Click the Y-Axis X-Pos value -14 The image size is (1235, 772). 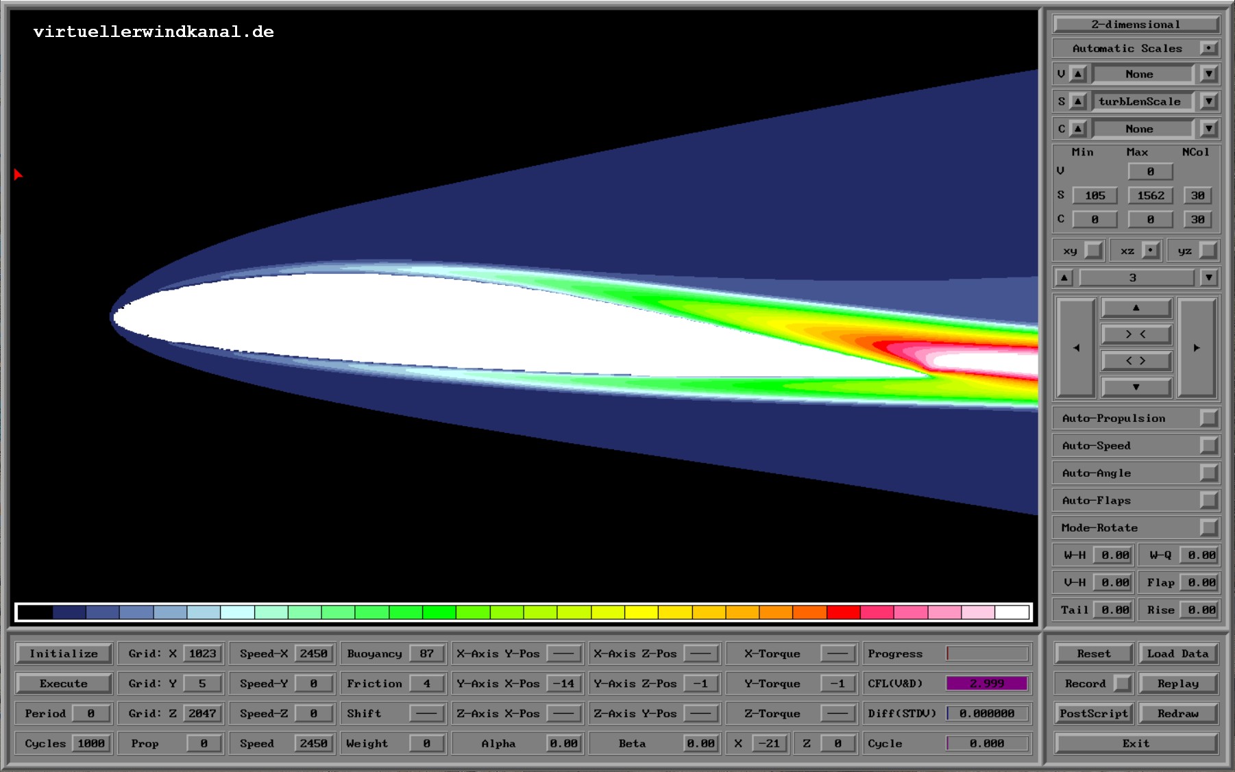563,684
